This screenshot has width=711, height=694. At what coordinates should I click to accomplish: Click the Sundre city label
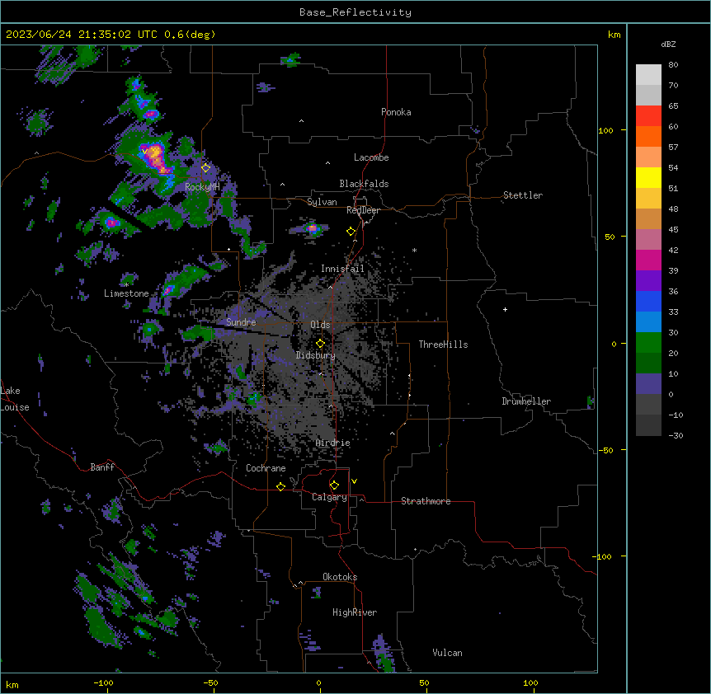(241, 322)
